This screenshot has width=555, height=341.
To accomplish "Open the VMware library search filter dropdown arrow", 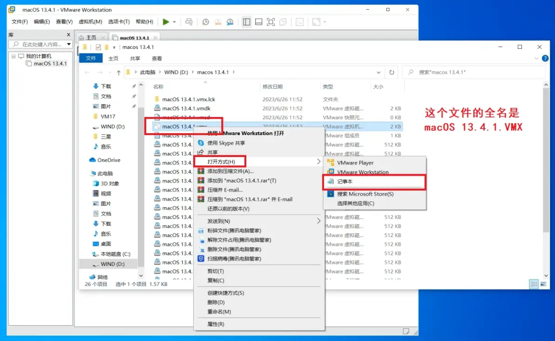I will [x=68, y=44].
